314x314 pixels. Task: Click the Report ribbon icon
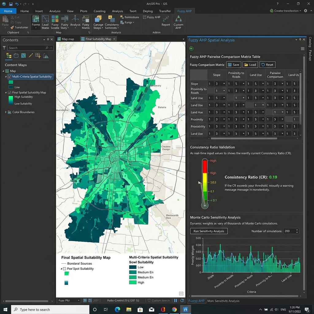click(166, 21)
